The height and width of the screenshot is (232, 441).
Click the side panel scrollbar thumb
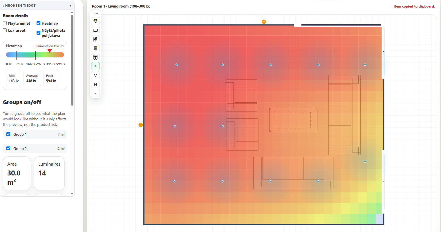72,60
